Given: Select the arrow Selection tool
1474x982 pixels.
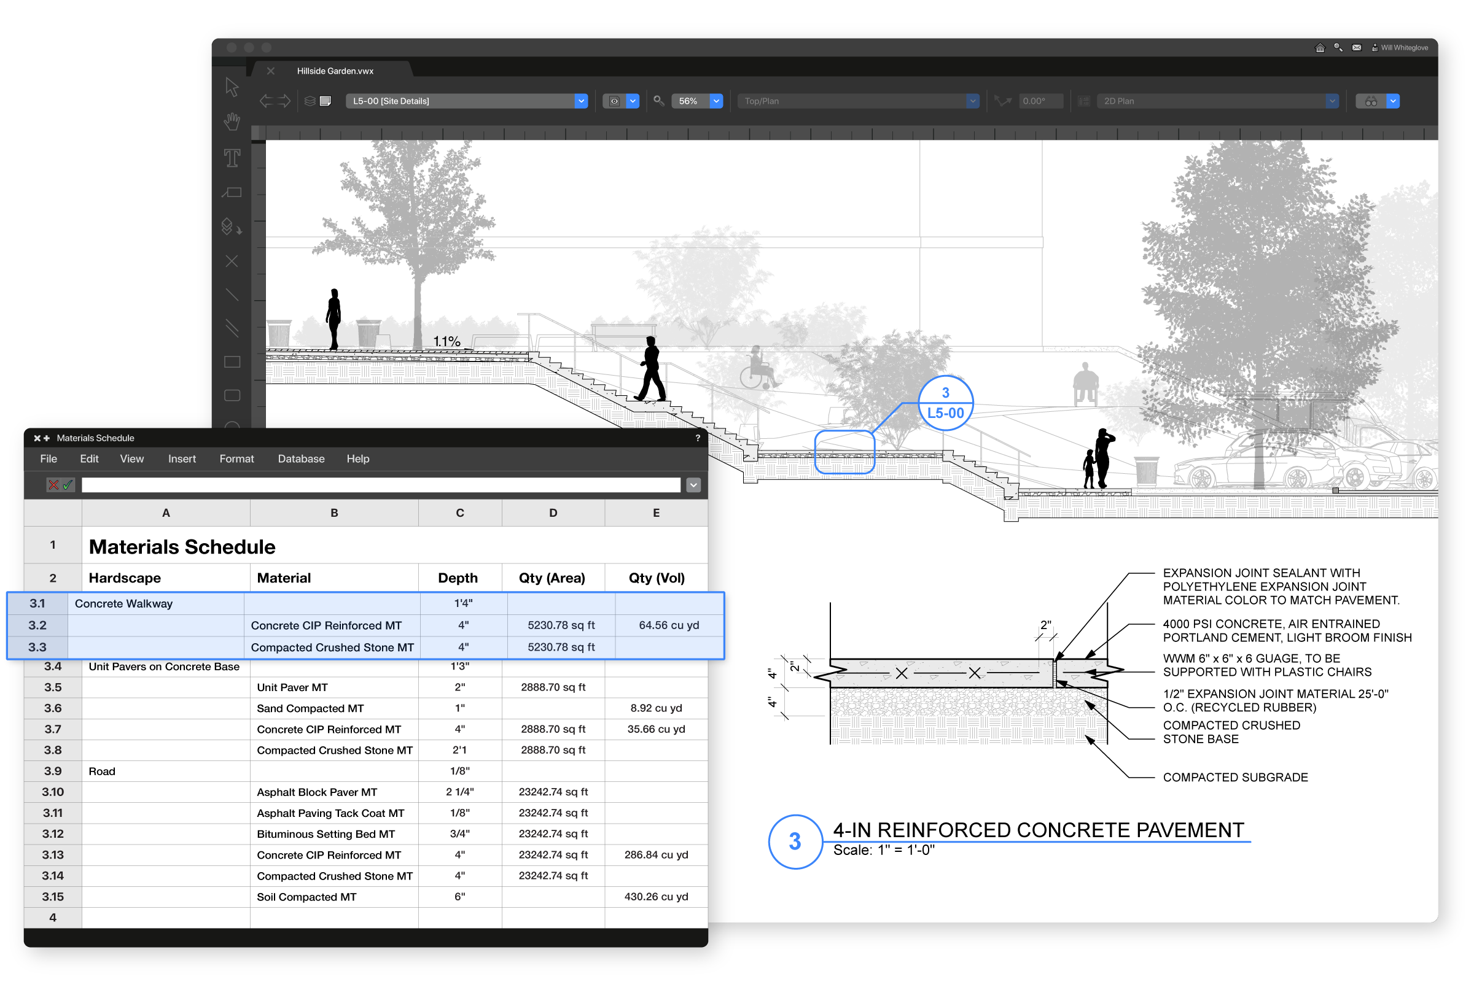Looking at the screenshot, I should (232, 87).
